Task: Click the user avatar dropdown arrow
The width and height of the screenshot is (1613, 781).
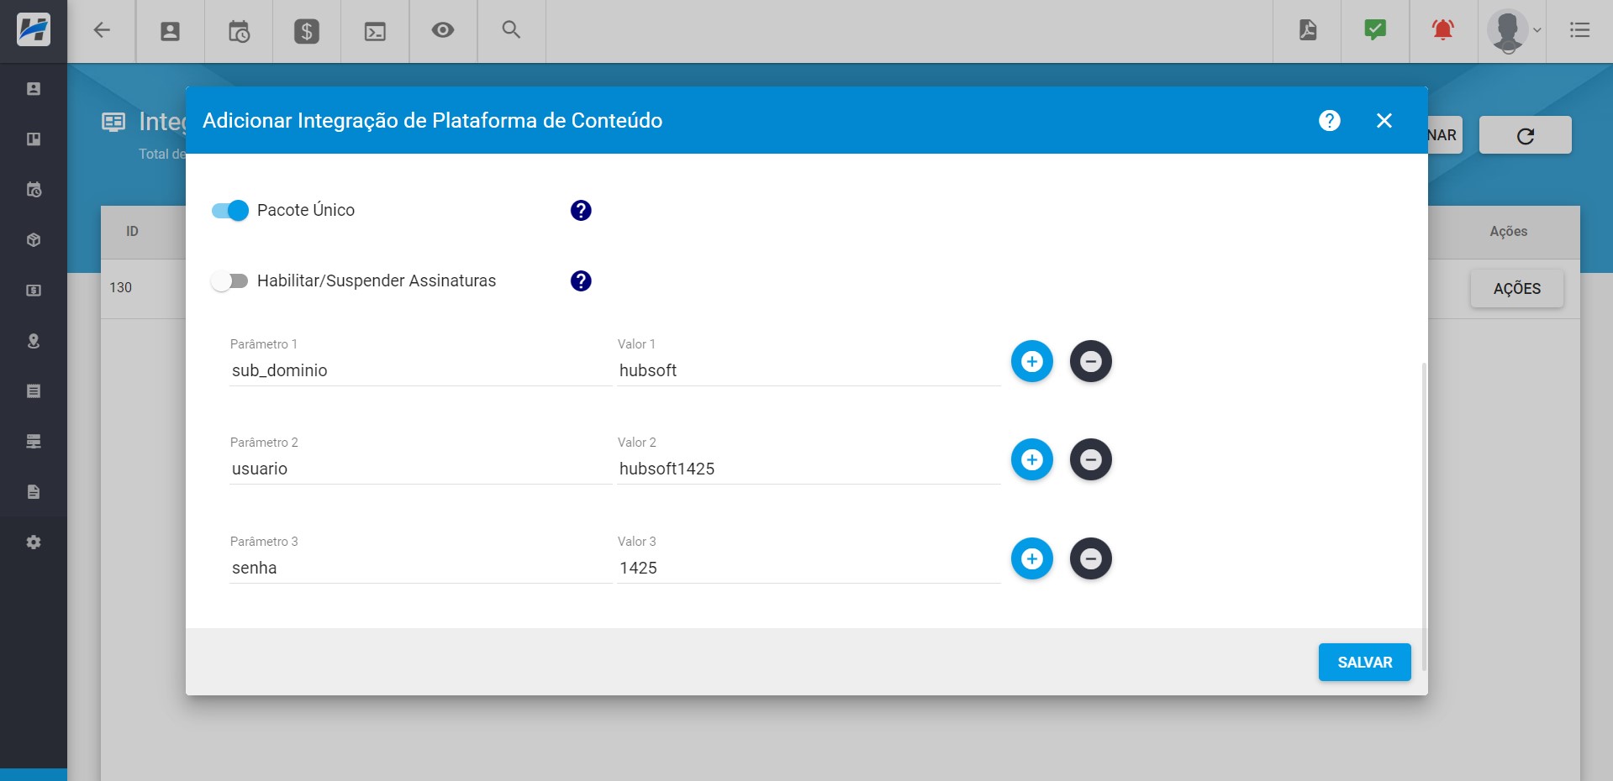Action: click(x=1537, y=31)
